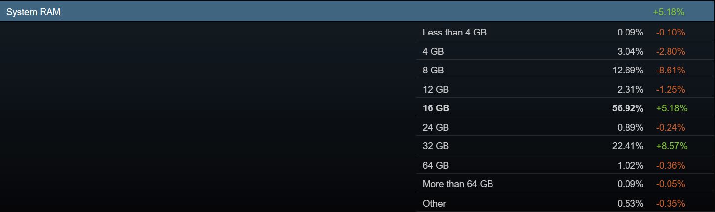715x212 pixels.
Task: Select the 24 GB row label
Action: 436,127
